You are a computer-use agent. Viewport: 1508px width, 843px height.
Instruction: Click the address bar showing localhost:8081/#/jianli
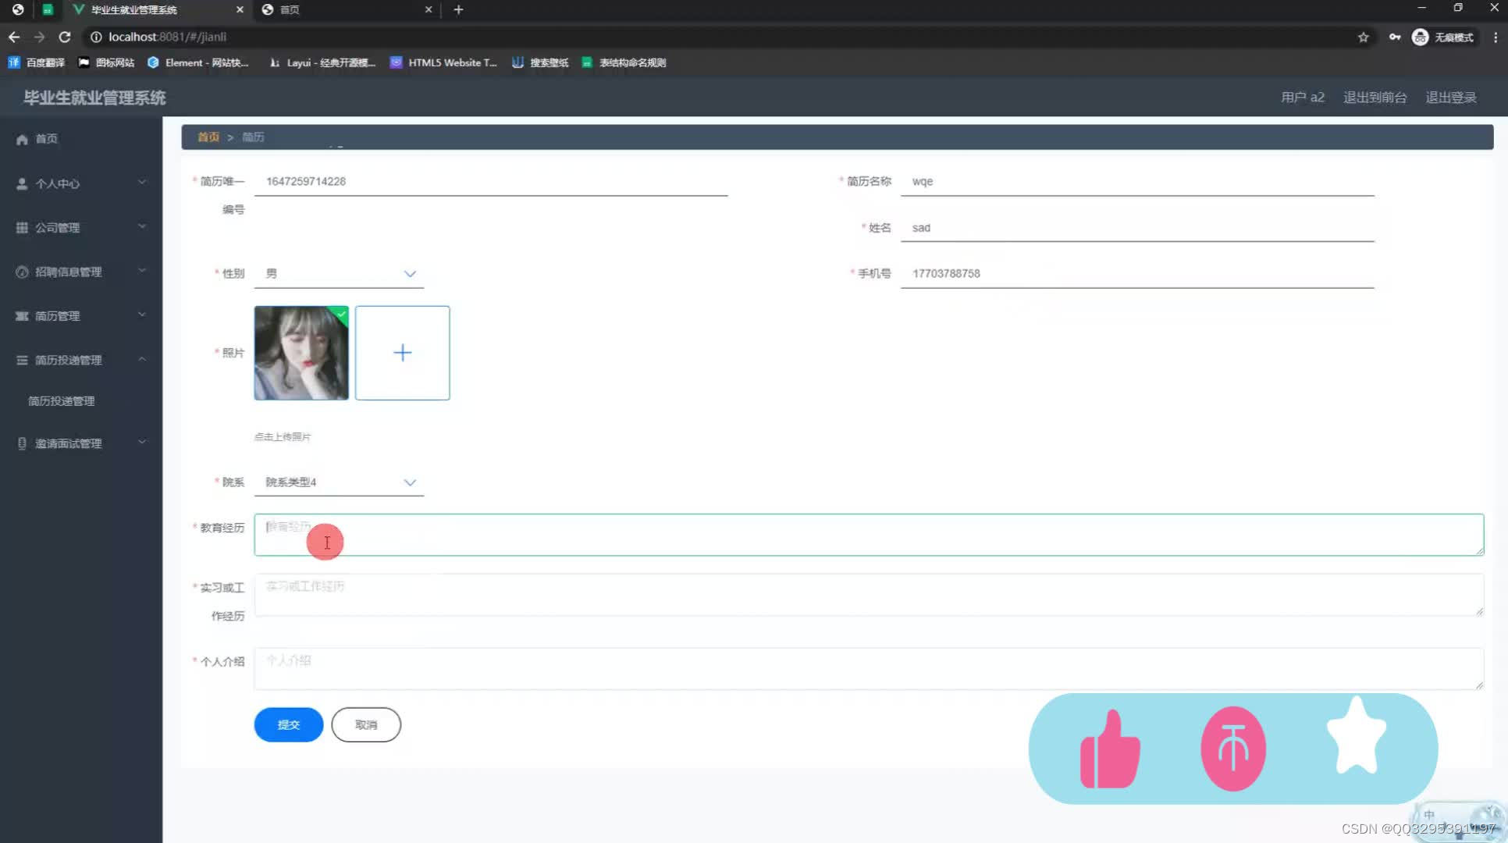click(718, 37)
